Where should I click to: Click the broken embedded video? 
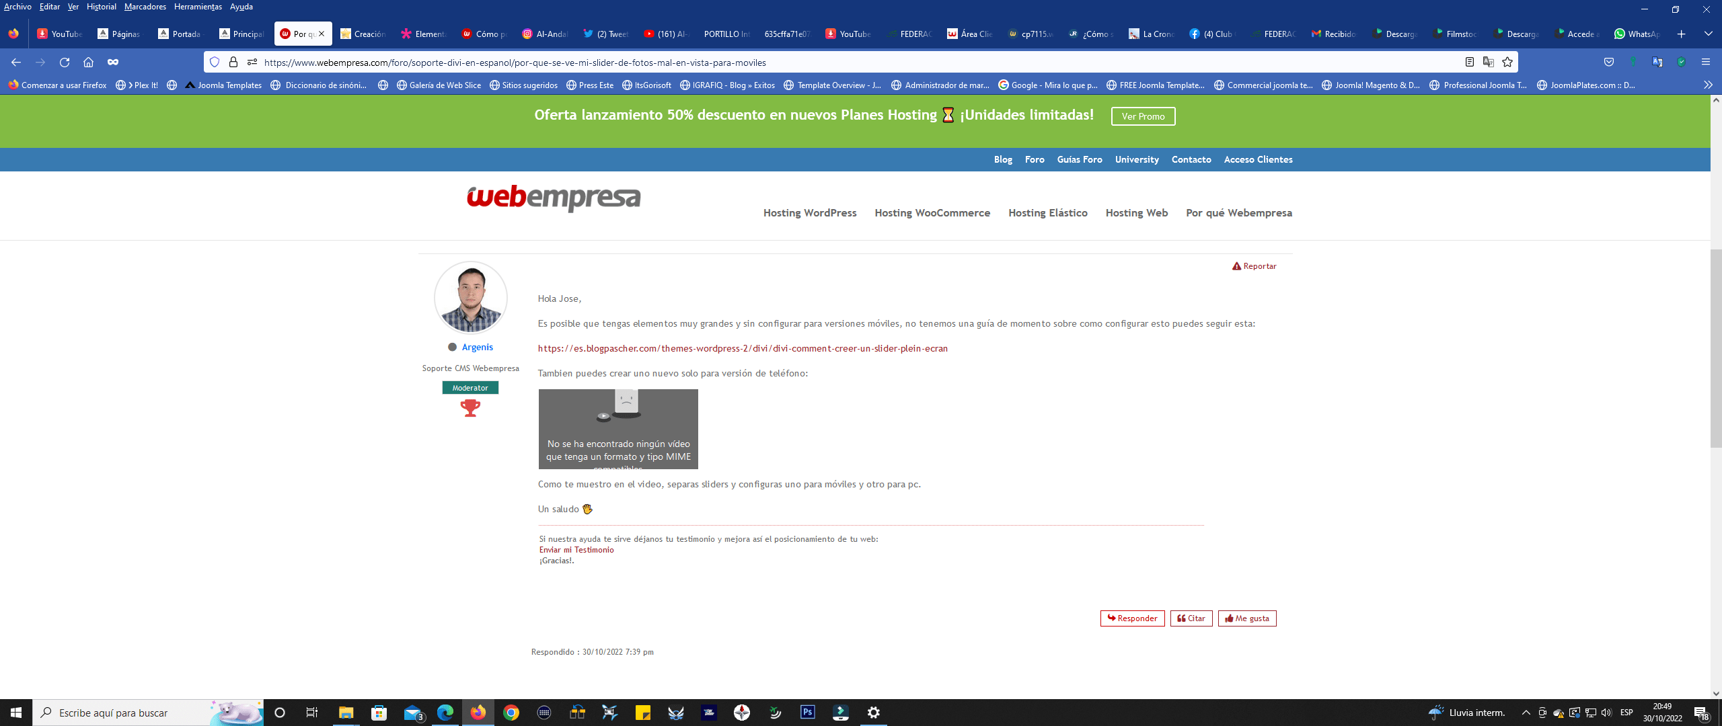618,429
